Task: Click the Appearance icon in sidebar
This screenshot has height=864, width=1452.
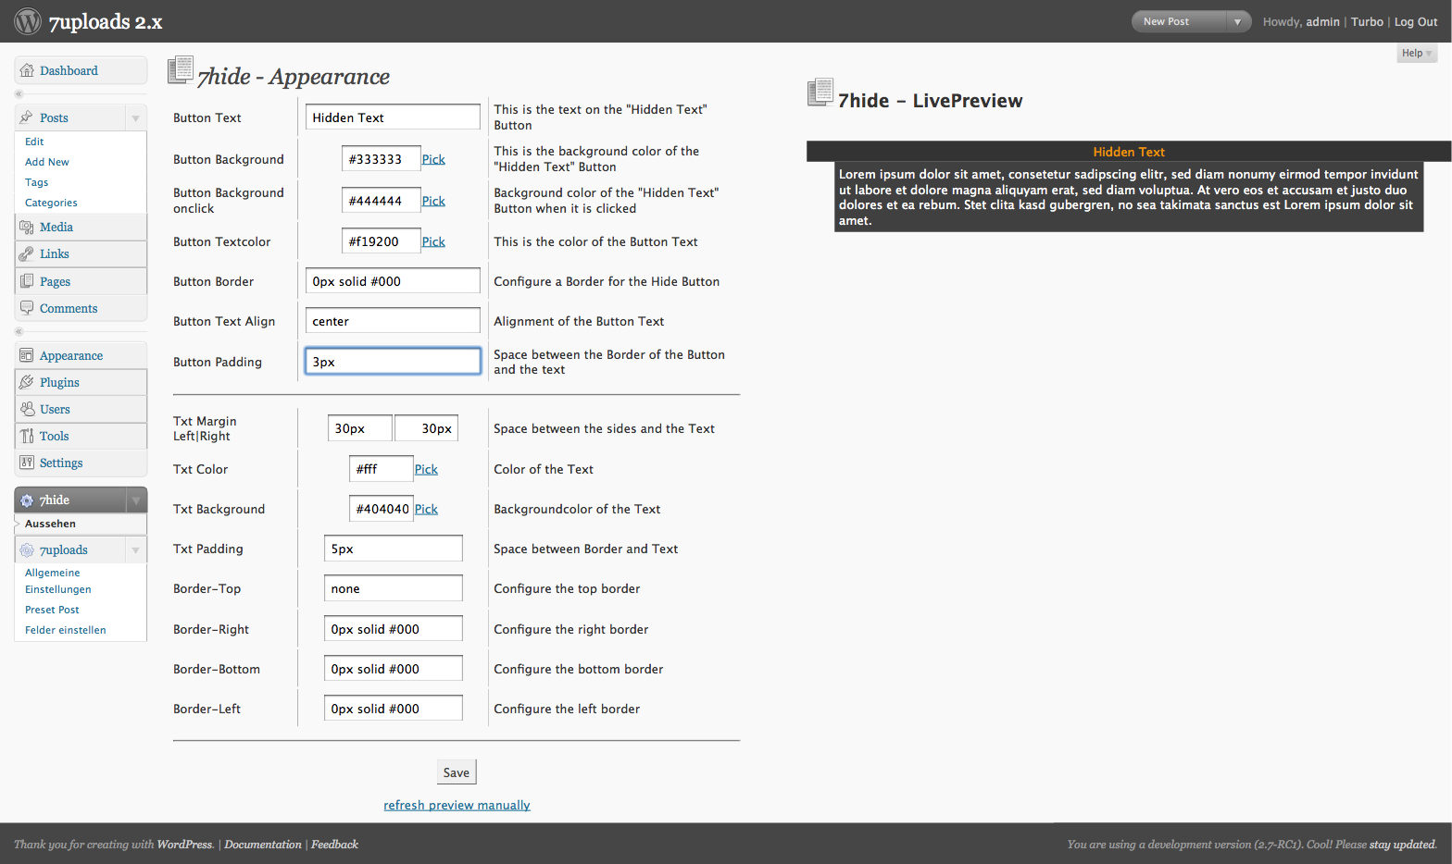Action: (x=27, y=355)
